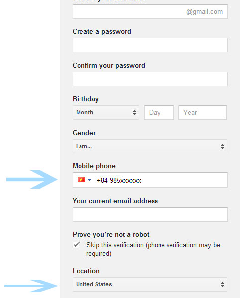Click the Create a password field

[150, 45]
